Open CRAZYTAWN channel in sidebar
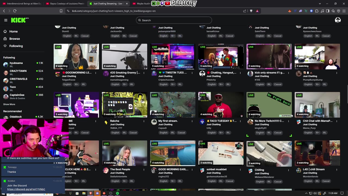Screen dimensions: 348x196 click(x=23, y=72)
